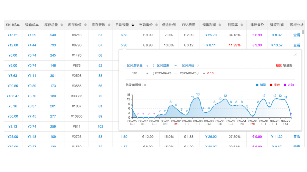Click the 库存天数 sort arrows
The height and width of the screenshot is (172, 307).
pos(109,25)
